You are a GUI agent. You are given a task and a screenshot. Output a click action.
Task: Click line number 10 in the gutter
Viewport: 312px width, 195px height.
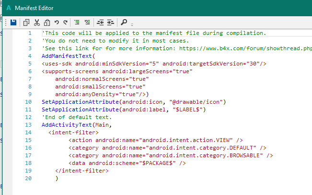[x=28, y=102]
